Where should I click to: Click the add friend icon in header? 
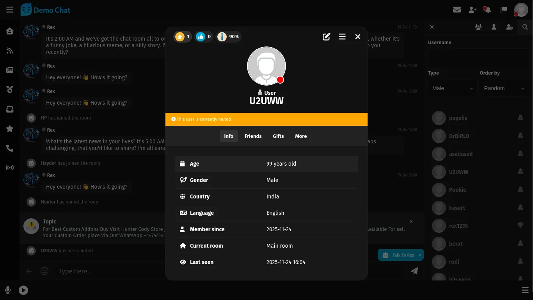[473, 10]
